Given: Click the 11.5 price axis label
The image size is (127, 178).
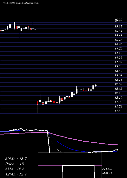Looking at the screenshot, I should point(117,111).
